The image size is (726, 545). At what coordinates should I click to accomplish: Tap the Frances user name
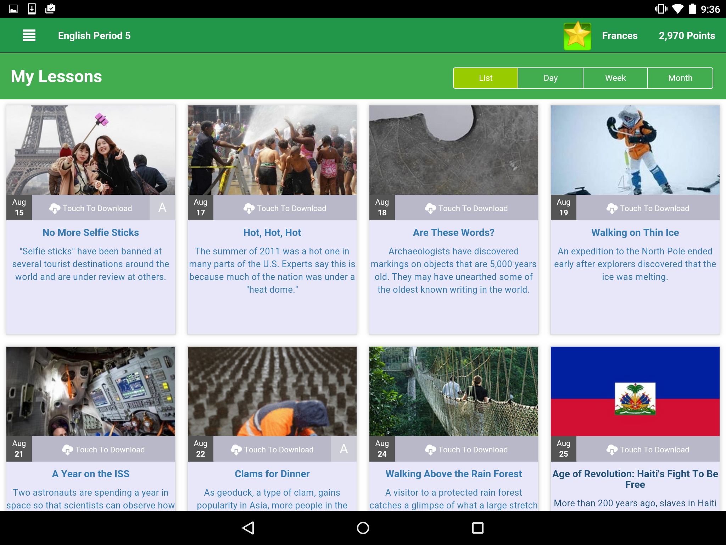pyautogui.click(x=620, y=35)
